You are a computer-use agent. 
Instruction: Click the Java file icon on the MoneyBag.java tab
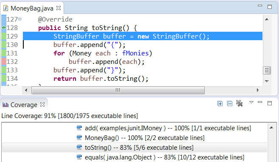[6, 8]
